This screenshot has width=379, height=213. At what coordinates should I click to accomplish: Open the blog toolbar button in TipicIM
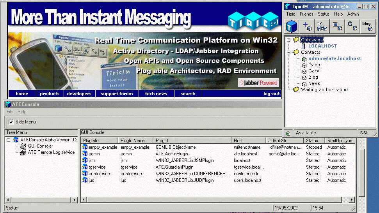click(x=367, y=26)
